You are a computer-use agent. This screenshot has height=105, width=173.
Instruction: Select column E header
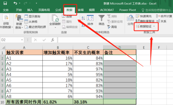coord(144,48)
